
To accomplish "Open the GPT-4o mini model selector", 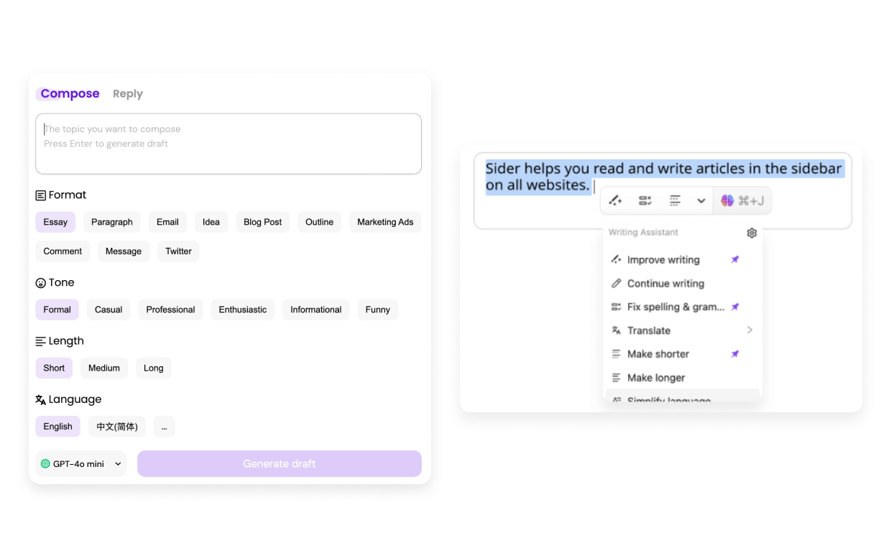I will coord(80,463).
